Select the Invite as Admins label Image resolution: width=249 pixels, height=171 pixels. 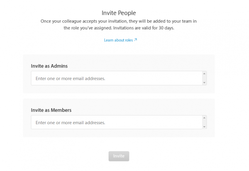pyautogui.click(x=49, y=66)
